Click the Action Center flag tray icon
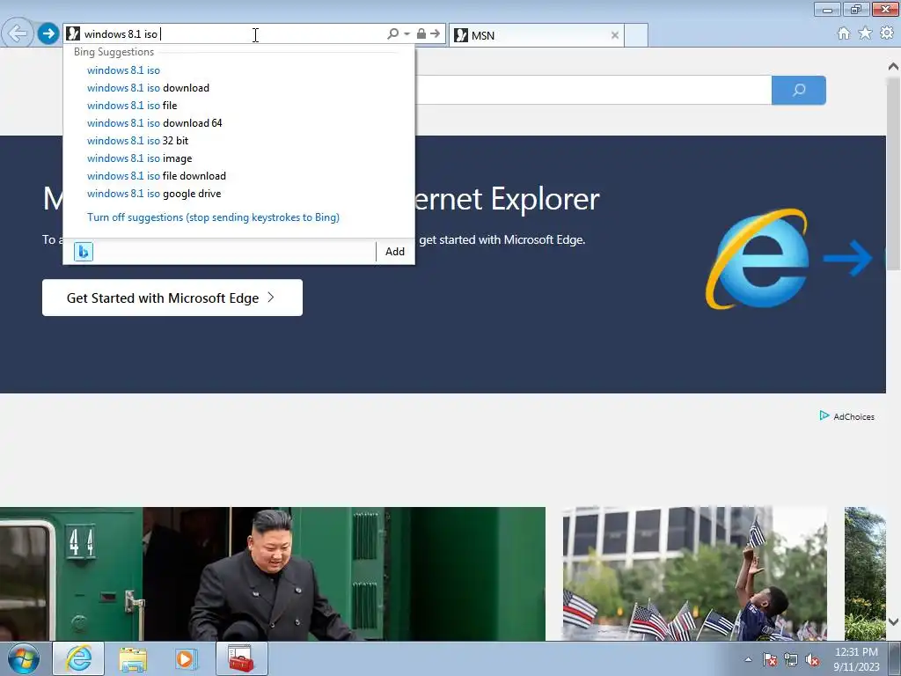Image resolution: width=901 pixels, height=676 pixels. (770, 659)
